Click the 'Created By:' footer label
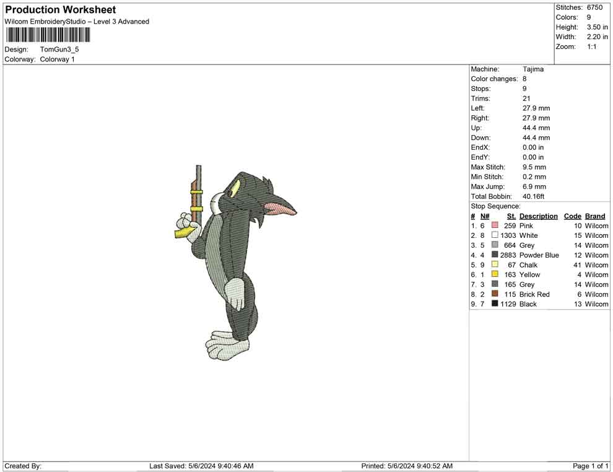This screenshot has width=613, height=472. coord(23,466)
